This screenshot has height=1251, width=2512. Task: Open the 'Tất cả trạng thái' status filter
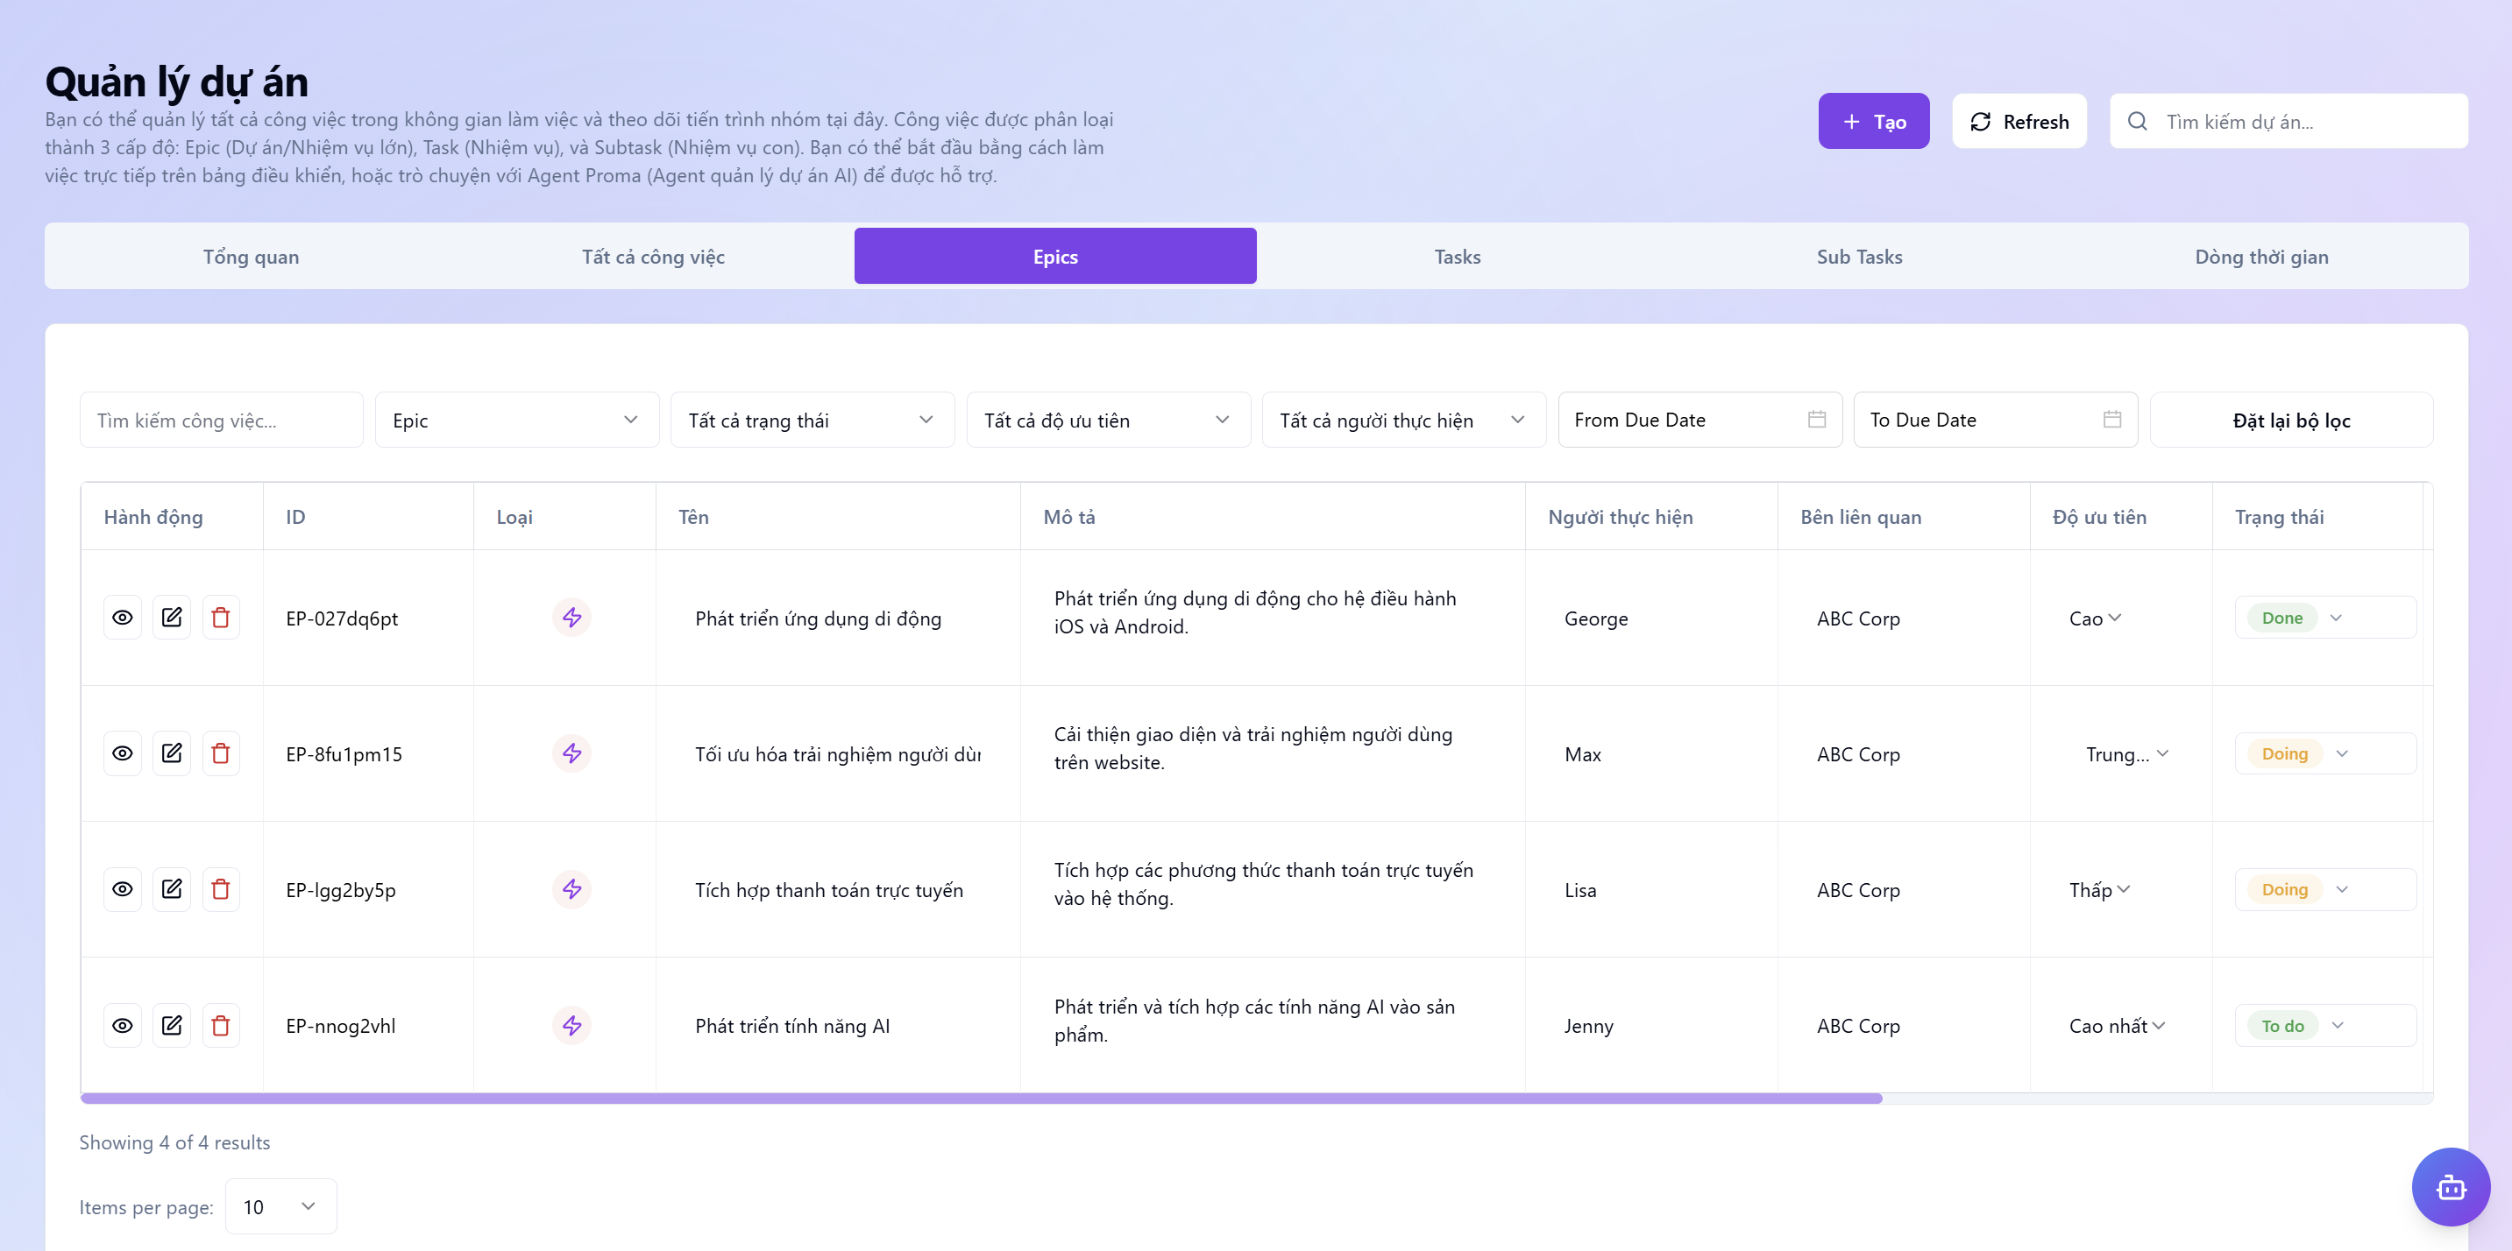(x=812, y=420)
